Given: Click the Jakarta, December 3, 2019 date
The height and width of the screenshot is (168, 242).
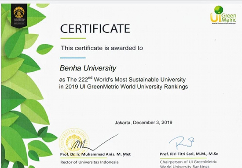Looking at the screenshot, I should pos(143,123).
